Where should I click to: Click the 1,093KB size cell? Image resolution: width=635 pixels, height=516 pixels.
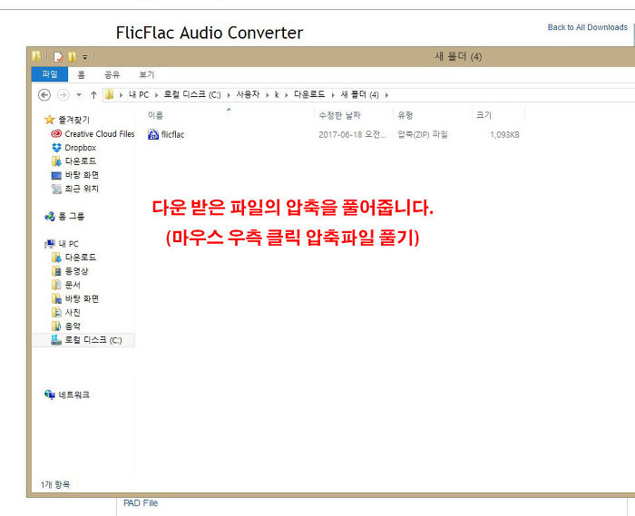504,135
